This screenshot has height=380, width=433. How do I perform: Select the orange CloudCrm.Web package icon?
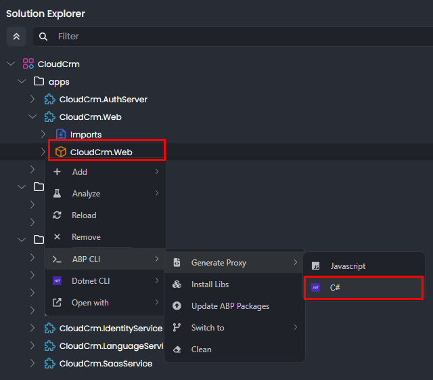click(x=60, y=152)
